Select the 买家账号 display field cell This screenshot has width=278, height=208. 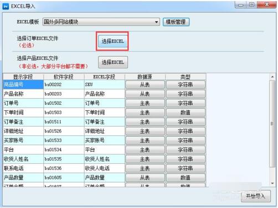point(23,141)
